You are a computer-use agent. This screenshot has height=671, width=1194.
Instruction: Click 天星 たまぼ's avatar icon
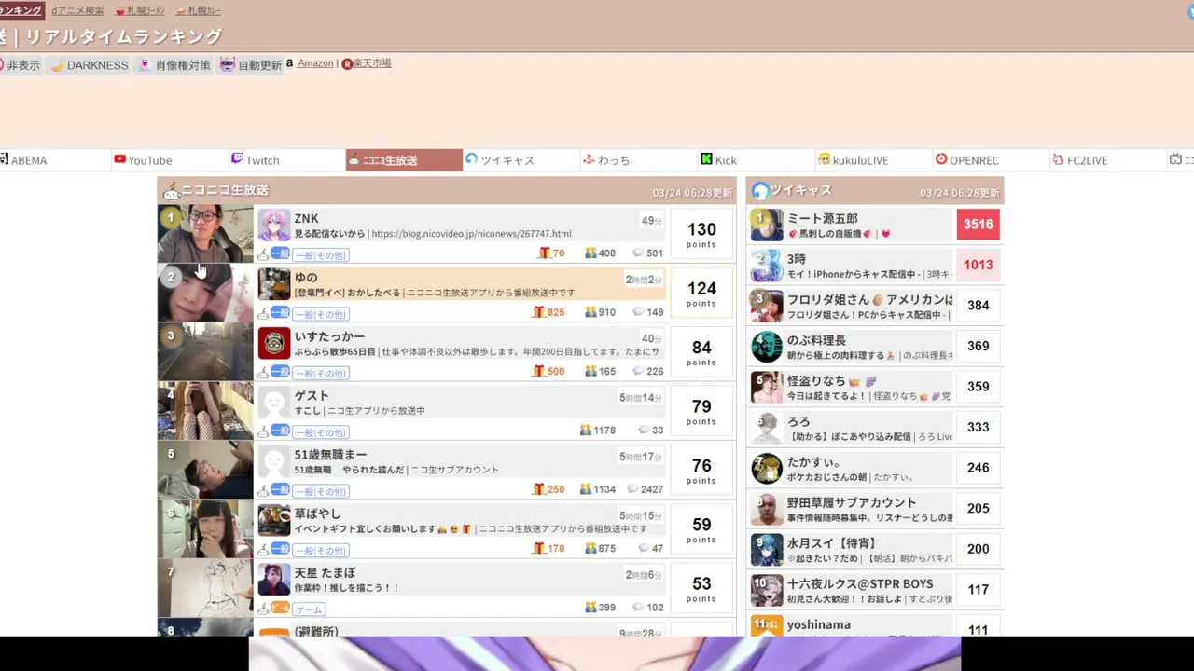274,580
